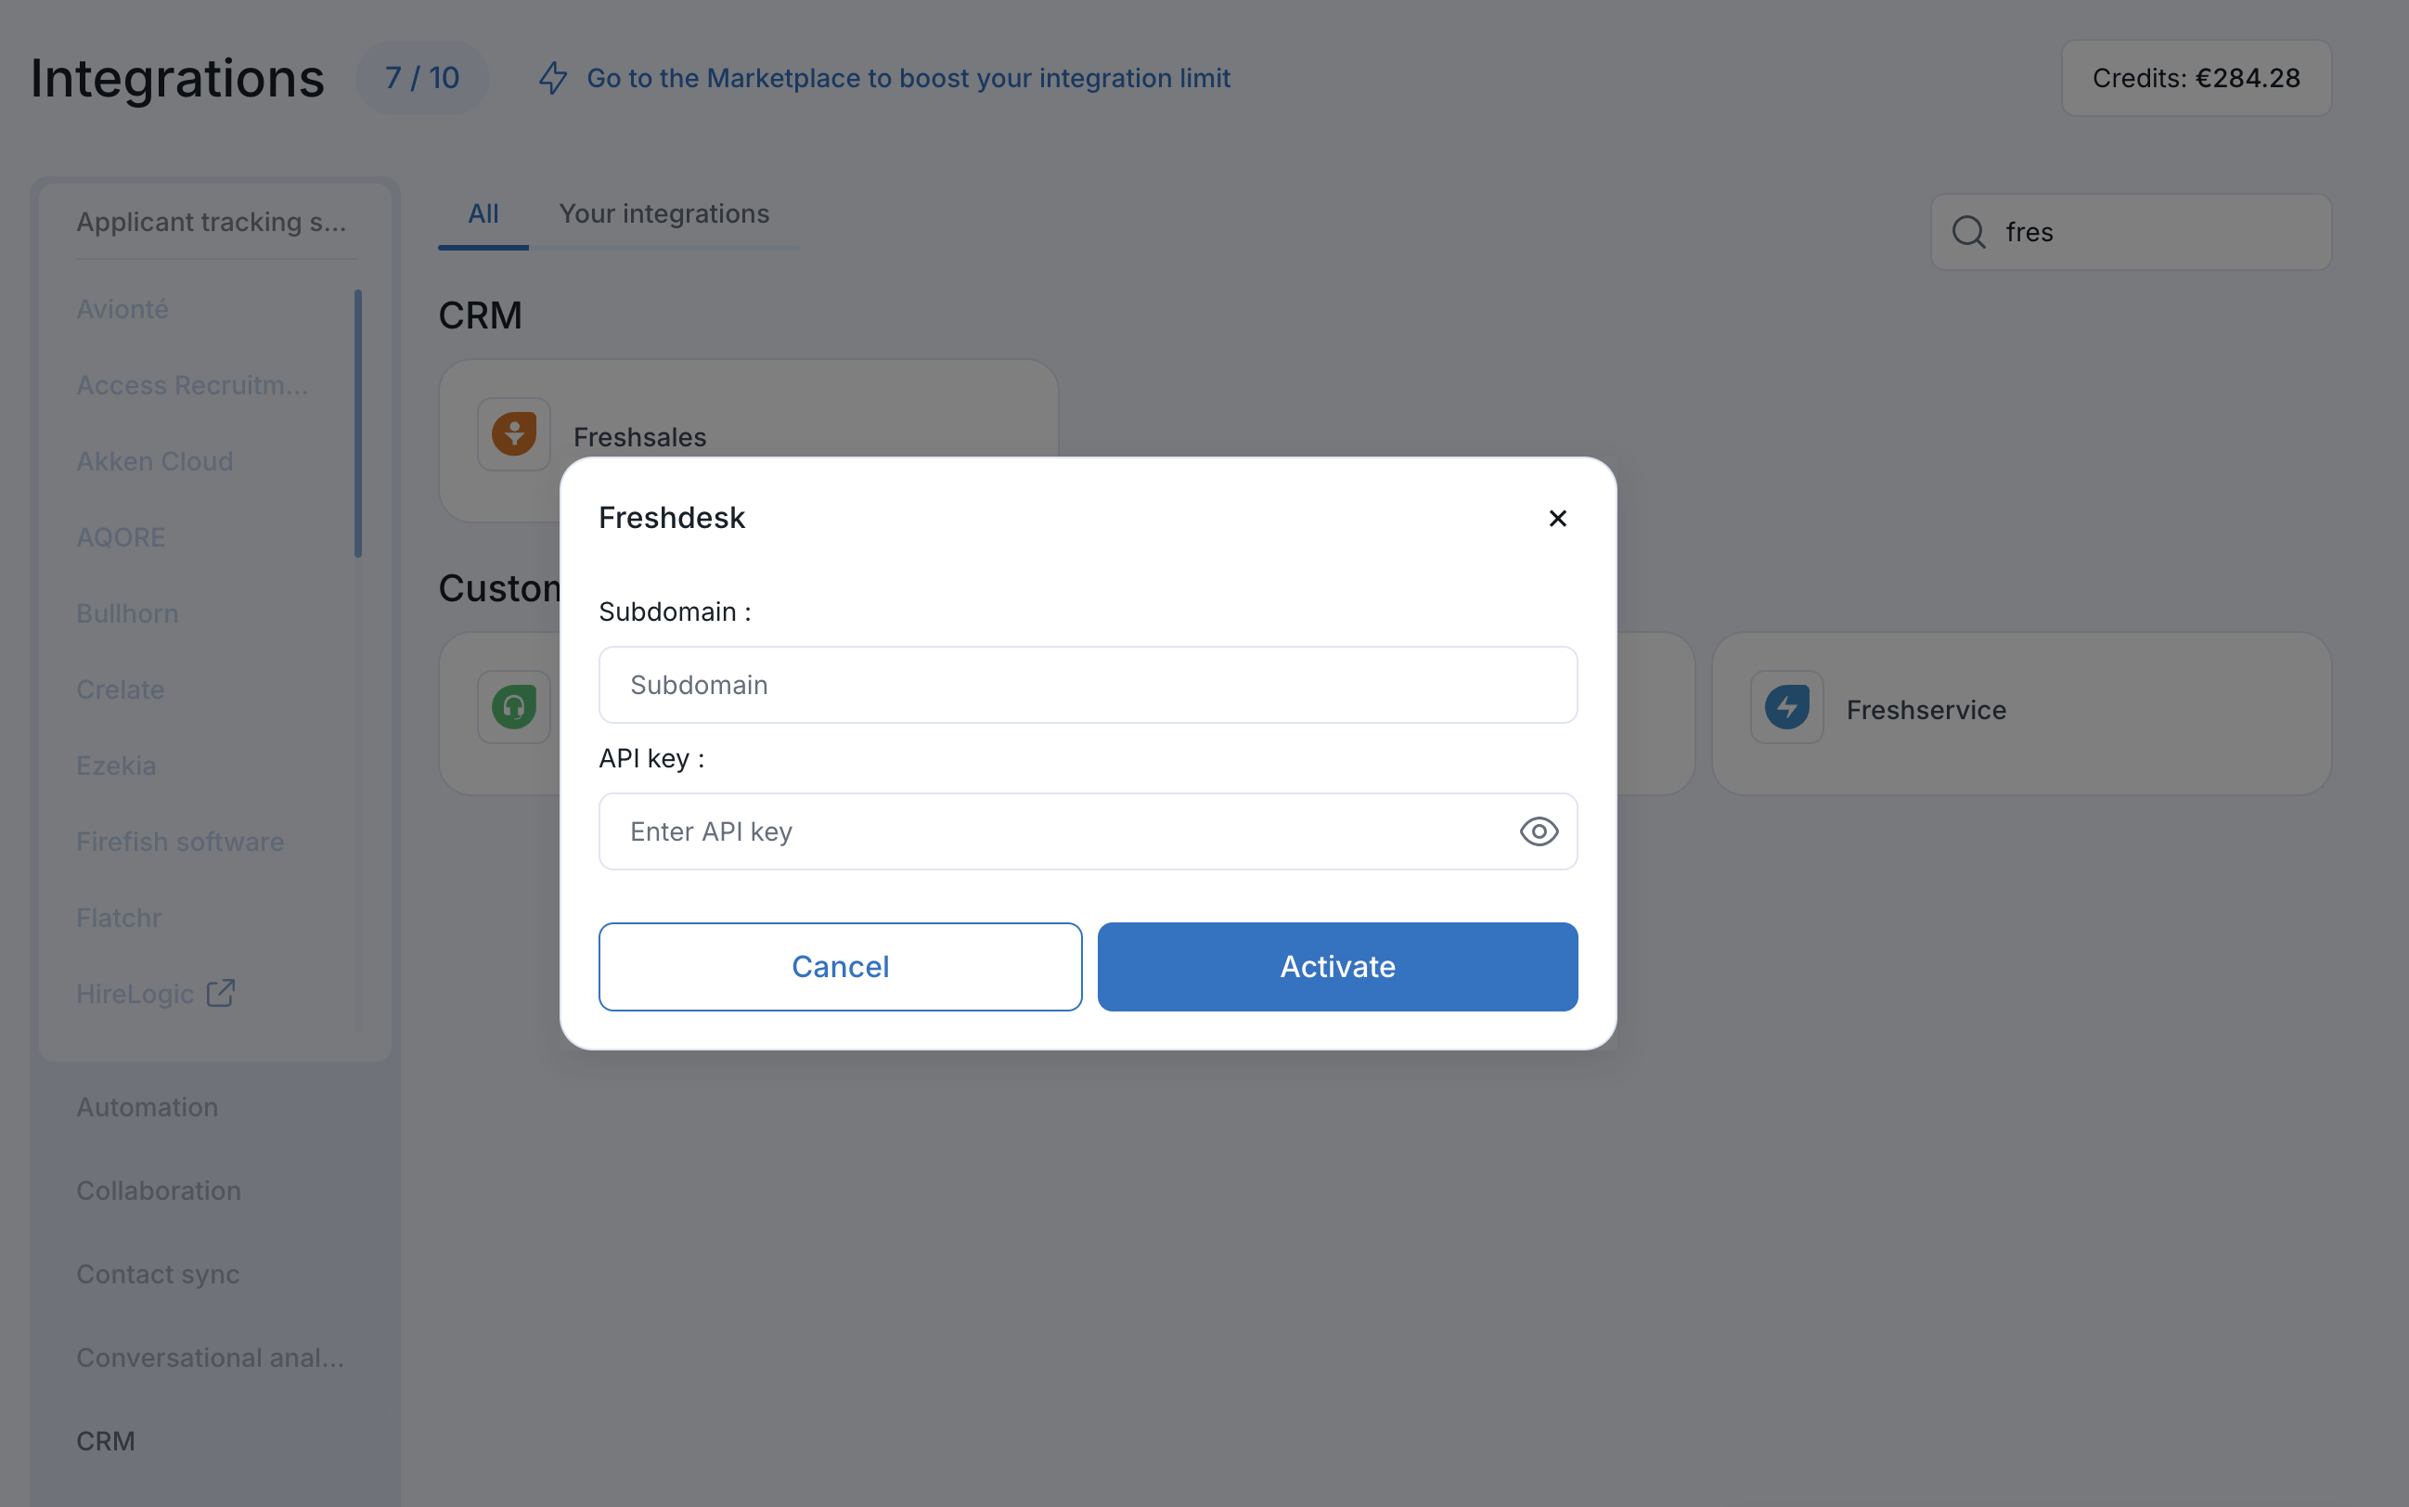Expand the Automation category
Viewport: 2409px width, 1507px height.
(148, 1107)
